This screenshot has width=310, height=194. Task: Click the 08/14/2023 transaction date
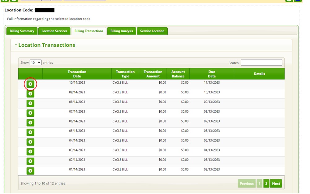click(x=77, y=102)
